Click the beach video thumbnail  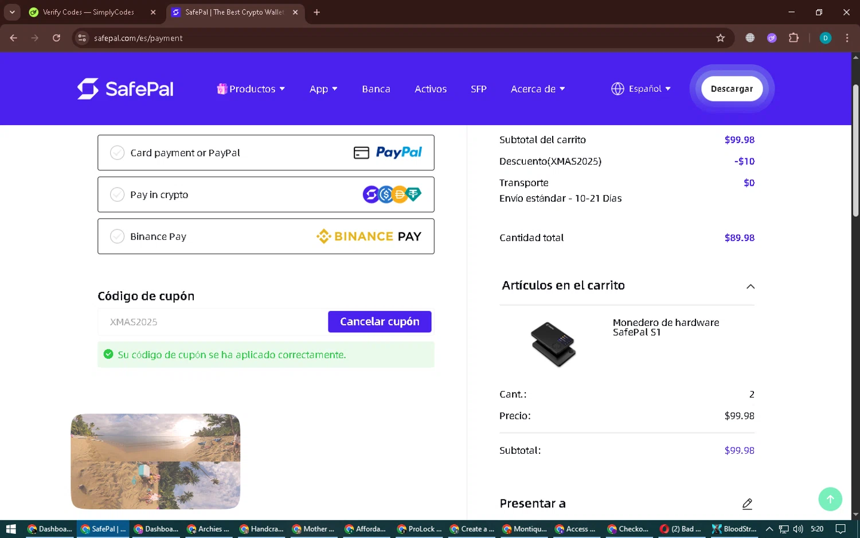point(155,461)
